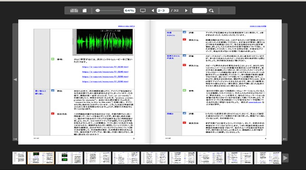
Task: Open the pages 6-7 thumbnail
Action: [98, 158]
